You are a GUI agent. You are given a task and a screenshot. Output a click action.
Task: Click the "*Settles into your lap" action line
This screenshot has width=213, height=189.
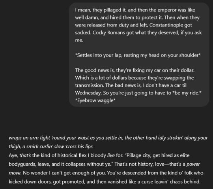(x=138, y=55)
